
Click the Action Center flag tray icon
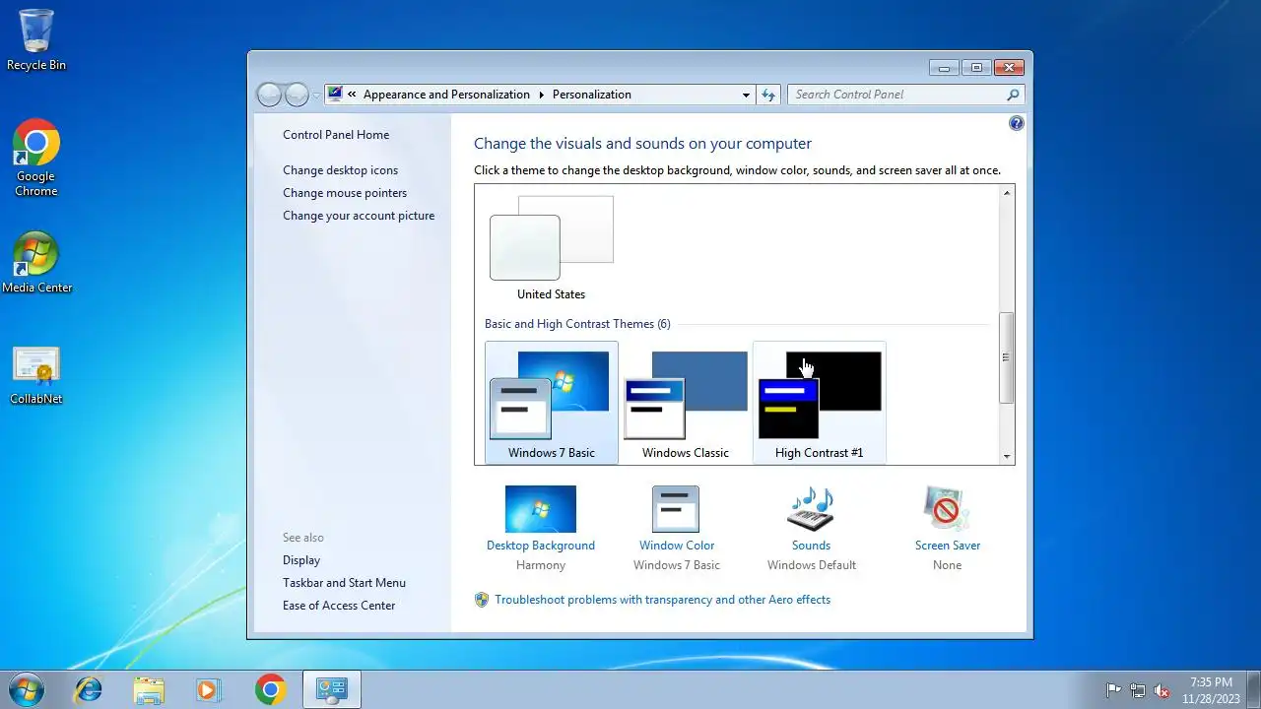coord(1114,690)
